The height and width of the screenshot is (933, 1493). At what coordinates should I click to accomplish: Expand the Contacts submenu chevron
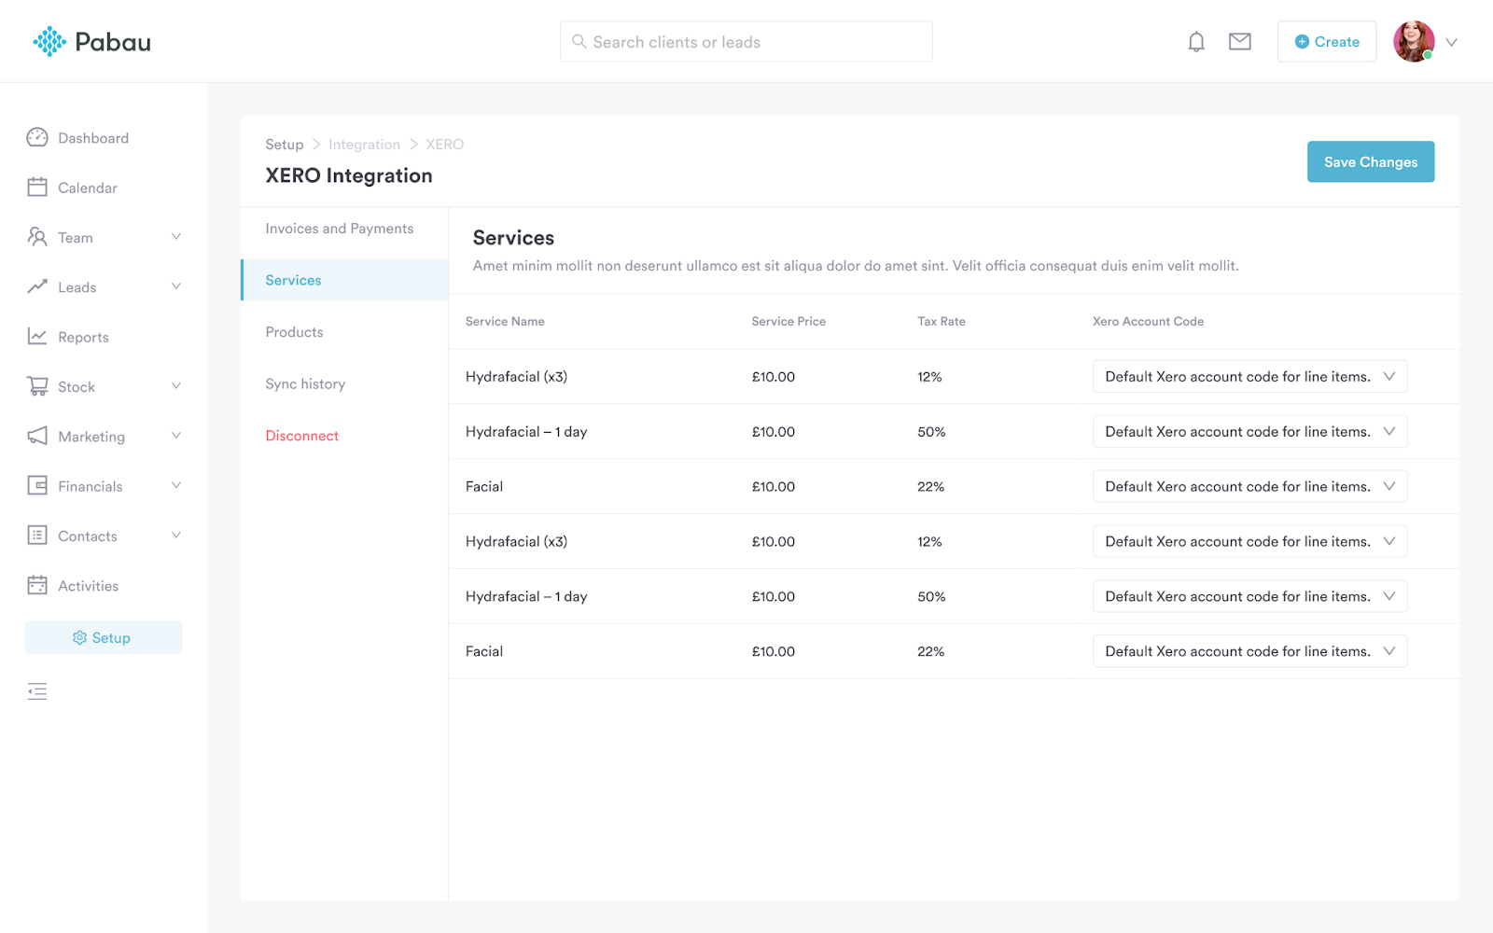[x=176, y=536]
